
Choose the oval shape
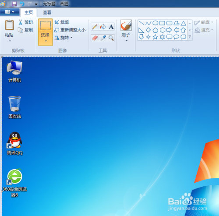click(x=155, y=23)
